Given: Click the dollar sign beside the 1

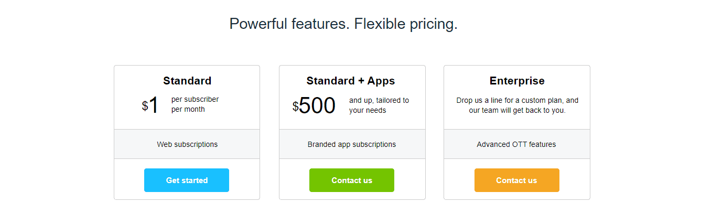Looking at the screenshot, I should pyautogui.click(x=145, y=106).
